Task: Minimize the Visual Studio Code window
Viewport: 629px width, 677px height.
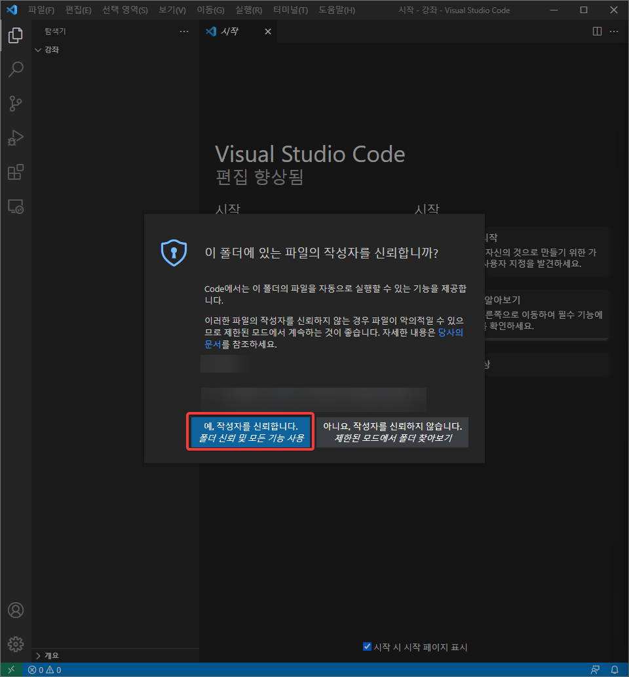Action: pos(554,9)
